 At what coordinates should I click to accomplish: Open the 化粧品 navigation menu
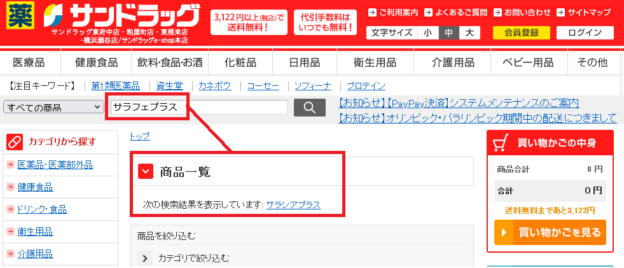[x=240, y=62]
